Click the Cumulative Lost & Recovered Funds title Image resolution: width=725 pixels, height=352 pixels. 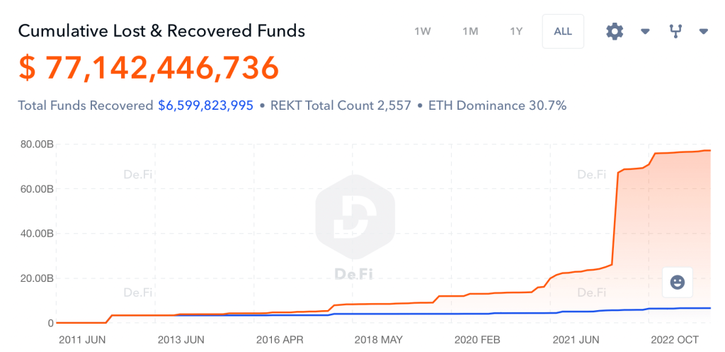161,31
